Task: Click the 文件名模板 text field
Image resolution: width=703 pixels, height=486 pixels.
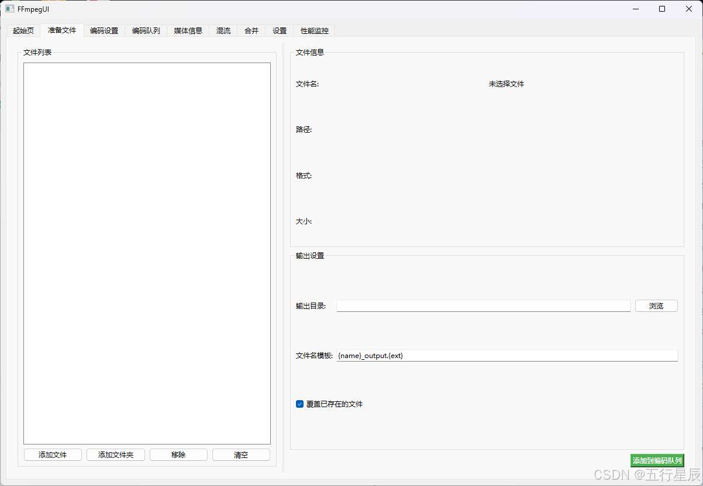Action: coord(507,356)
